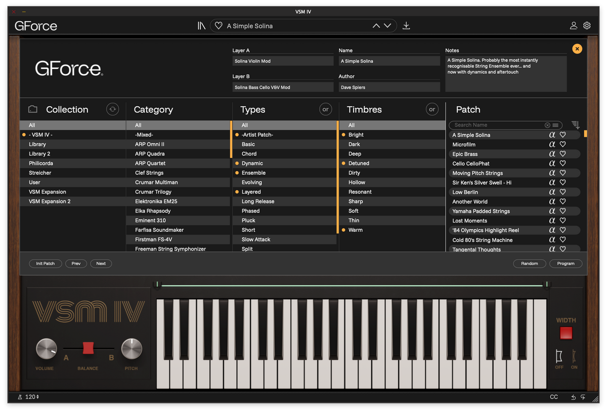
Task: Click the Next button
Action: coord(101,263)
